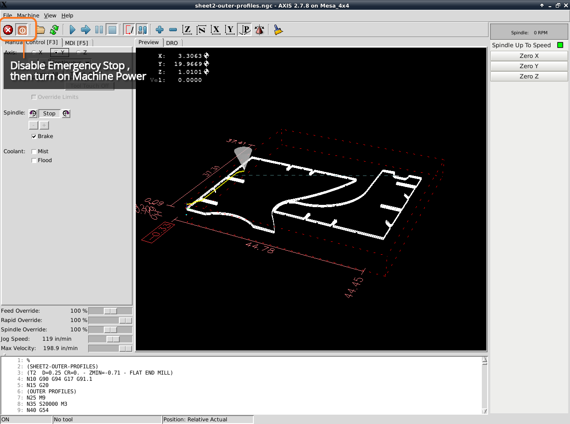Toggle optional pause M1 icon
This screenshot has height=424, width=570.
click(x=142, y=30)
